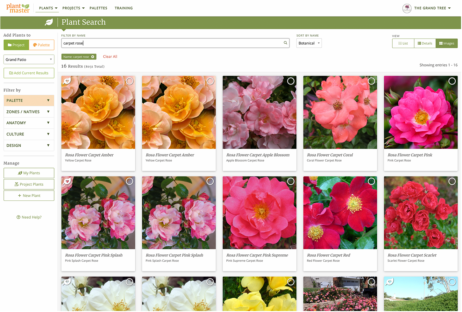This screenshot has width=462, height=312.
Task: Click 'Rosa Flower Carpet Coral' name
Action: (330, 155)
